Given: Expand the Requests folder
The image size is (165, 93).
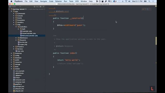Looking at the screenshot, I should (x=16, y=40).
